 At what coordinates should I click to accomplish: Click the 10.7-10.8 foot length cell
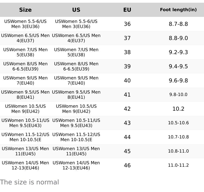click(178, 137)
